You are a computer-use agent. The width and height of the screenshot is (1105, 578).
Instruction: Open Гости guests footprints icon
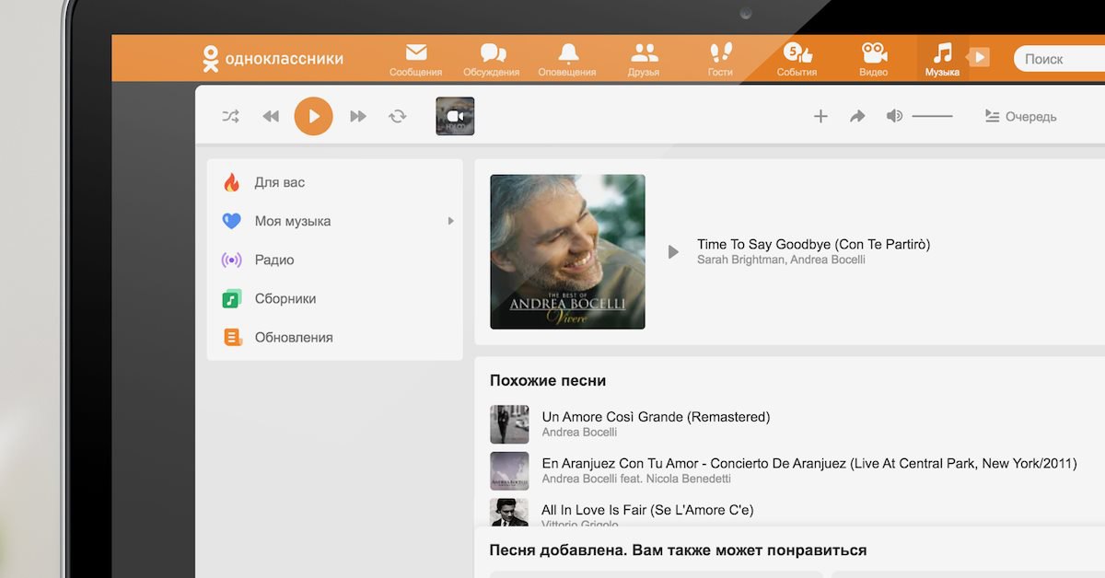720,52
